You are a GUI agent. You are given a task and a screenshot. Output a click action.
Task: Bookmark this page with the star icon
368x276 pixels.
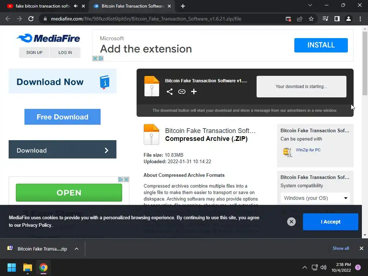coord(311,19)
